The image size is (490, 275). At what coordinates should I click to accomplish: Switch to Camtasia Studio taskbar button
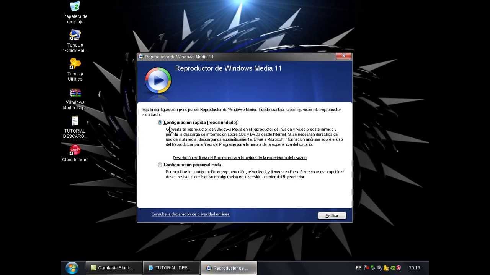pyautogui.click(x=114, y=268)
